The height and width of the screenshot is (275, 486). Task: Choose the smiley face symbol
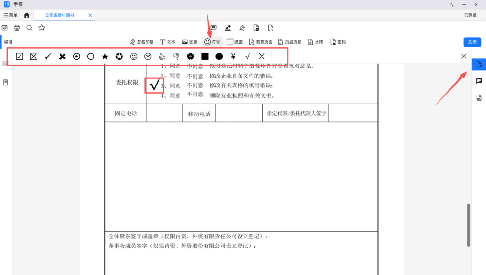pyautogui.click(x=134, y=56)
